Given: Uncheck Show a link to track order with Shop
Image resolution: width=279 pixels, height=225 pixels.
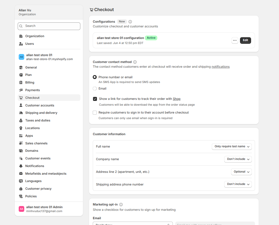Looking at the screenshot, I should 95,99.
